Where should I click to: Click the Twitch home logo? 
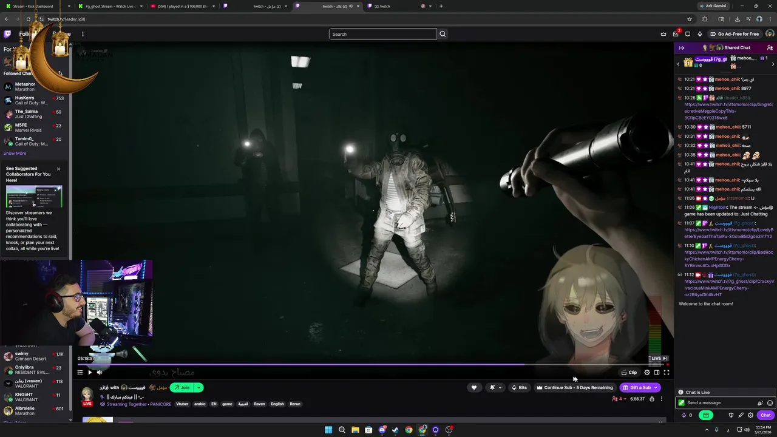tap(7, 34)
